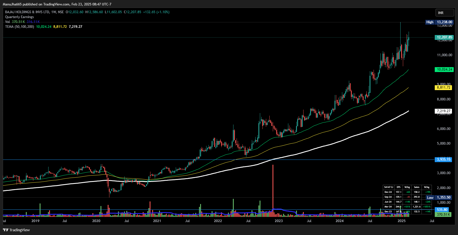Viewport: 458px width, 235px height.
Task: Click the 2020 label on time axis
Action: click(x=96, y=221)
